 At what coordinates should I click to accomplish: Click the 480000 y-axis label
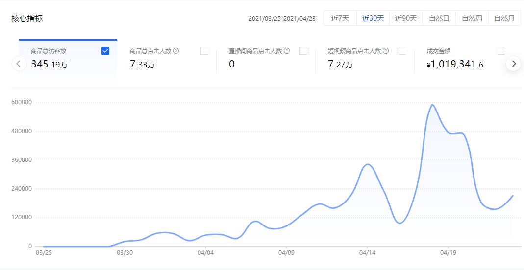click(x=22, y=131)
